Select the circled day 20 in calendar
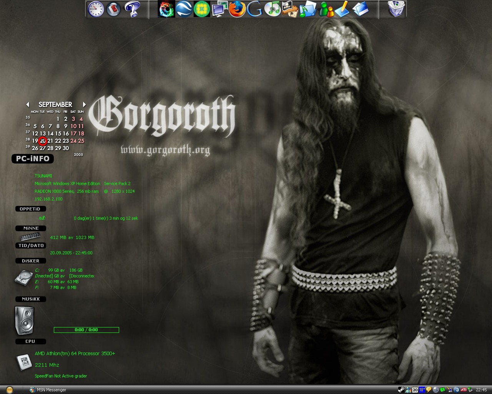The image size is (492, 394). click(x=43, y=141)
